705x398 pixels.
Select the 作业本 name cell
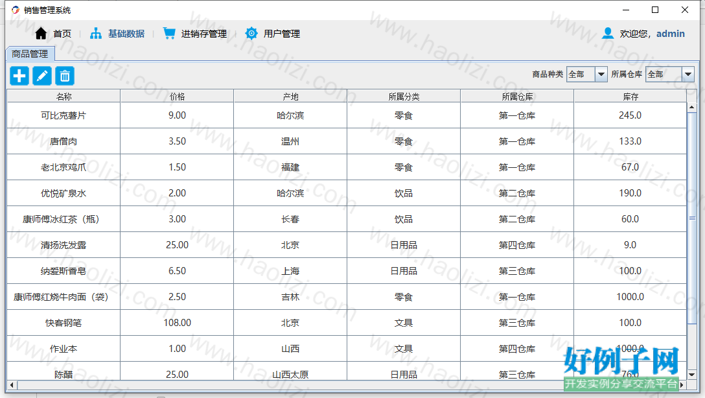(x=64, y=349)
